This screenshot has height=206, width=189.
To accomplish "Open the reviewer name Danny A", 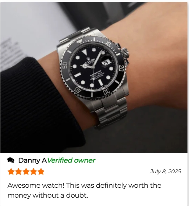I will click(x=32, y=160).
